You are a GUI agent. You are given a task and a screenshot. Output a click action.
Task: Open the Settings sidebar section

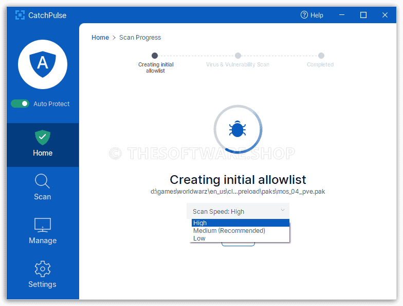coord(43,275)
